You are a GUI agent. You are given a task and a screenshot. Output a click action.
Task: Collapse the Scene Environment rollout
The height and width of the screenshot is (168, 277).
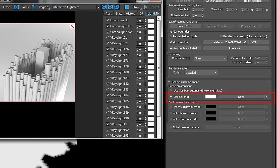tap(169, 82)
